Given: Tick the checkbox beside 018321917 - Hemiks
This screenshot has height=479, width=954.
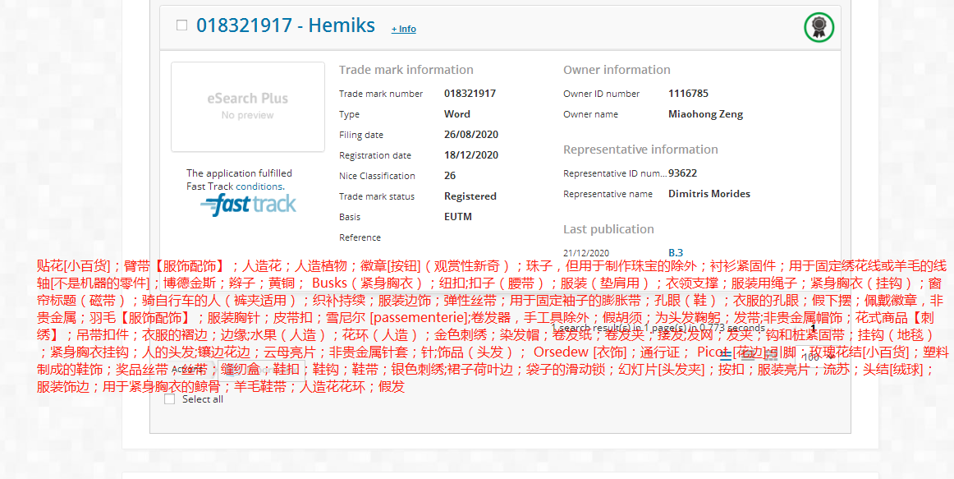Looking at the screenshot, I should [x=181, y=25].
